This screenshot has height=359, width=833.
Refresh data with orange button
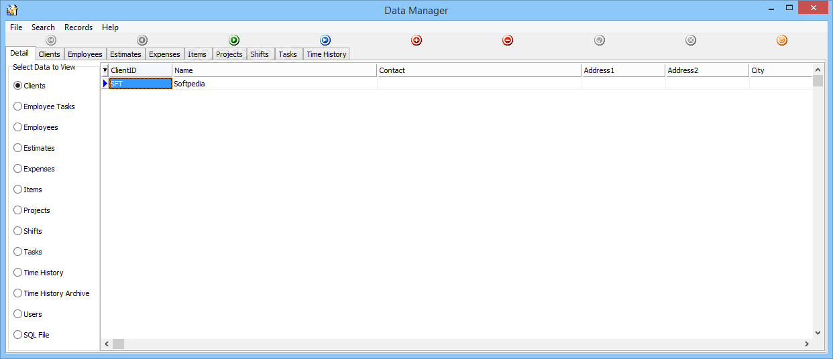point(782,40)
